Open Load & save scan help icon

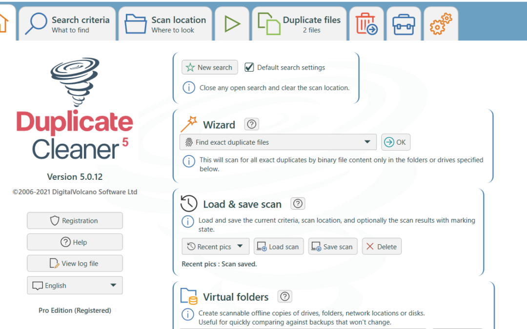click(298, 203)
